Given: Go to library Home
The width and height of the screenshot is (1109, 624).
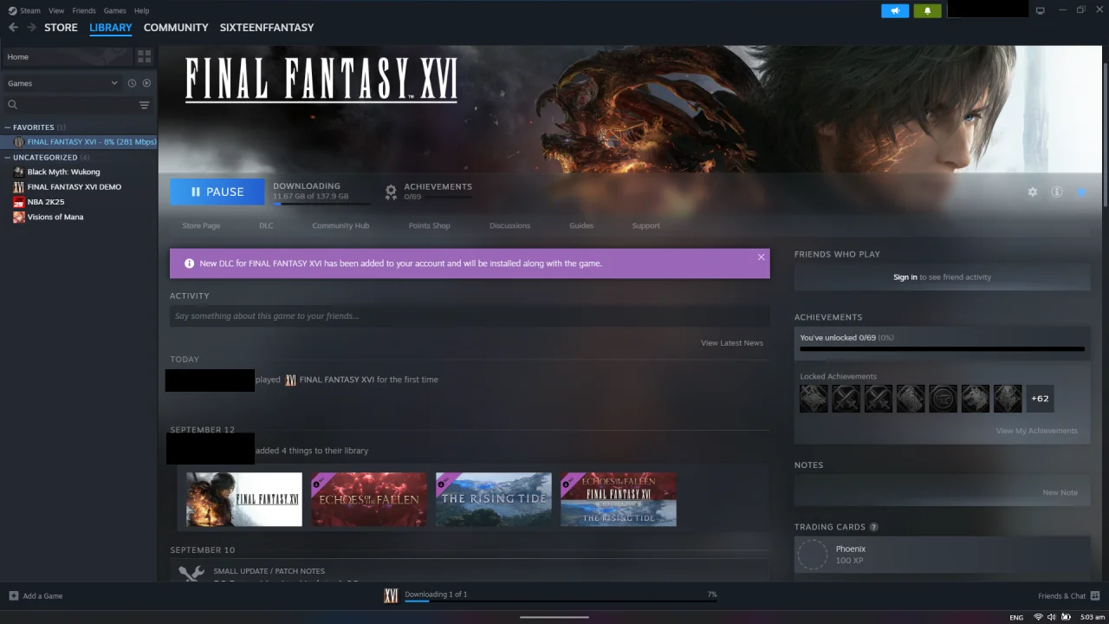Looking at the screenshot, I should 66,56.
